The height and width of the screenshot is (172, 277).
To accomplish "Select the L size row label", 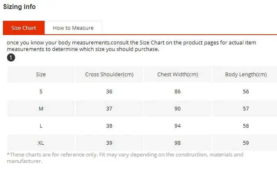I will (41, 126).
